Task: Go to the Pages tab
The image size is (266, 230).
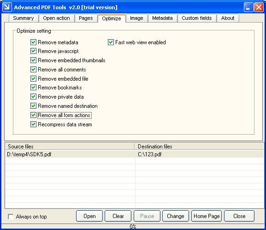Action: tap(86, 18)
